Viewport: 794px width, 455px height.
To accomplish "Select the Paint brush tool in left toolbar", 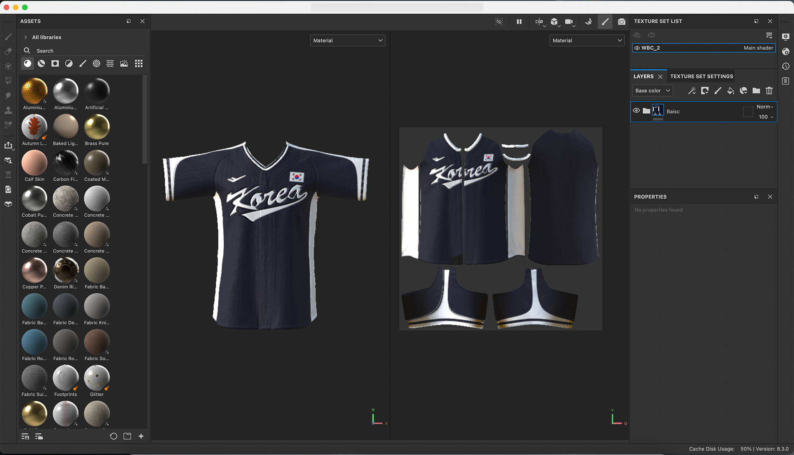I will pos(8,37).
